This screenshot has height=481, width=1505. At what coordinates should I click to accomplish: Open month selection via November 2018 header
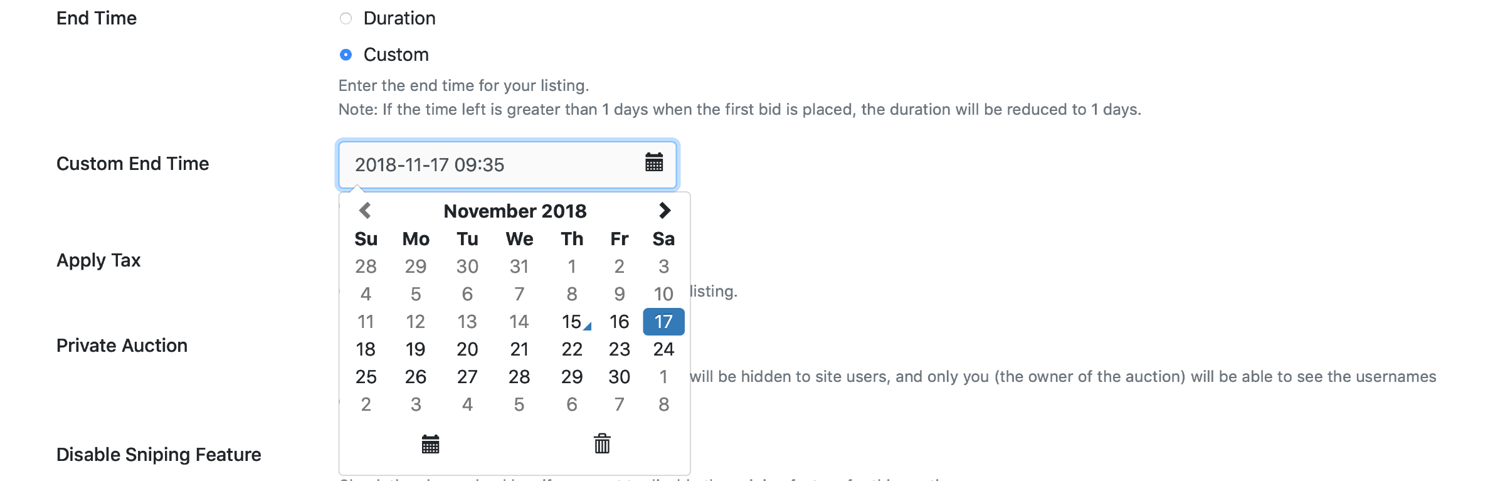pyautogui.click(x=515, y=211)
